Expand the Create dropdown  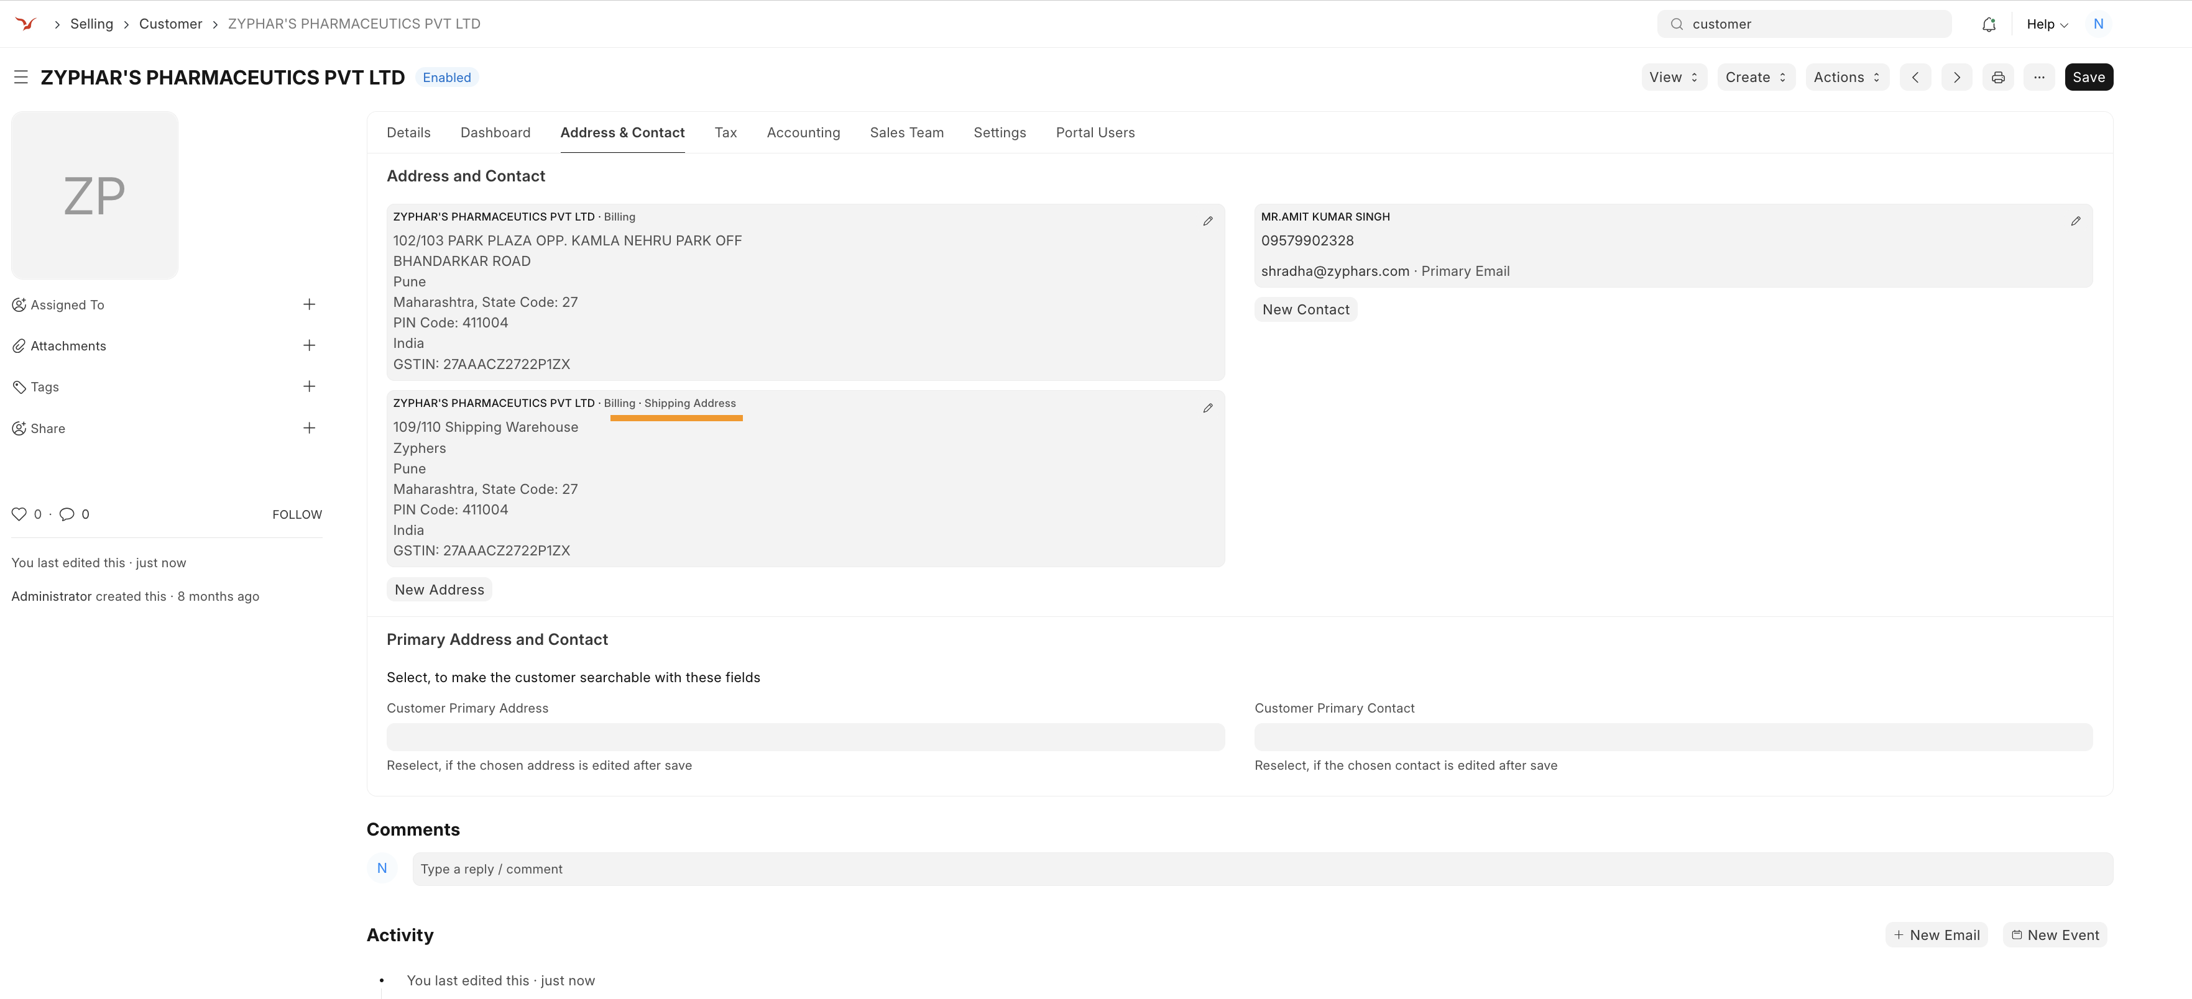tap(1756, 78)
